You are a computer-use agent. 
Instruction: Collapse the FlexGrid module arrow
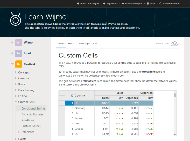[x=12, y=64]
